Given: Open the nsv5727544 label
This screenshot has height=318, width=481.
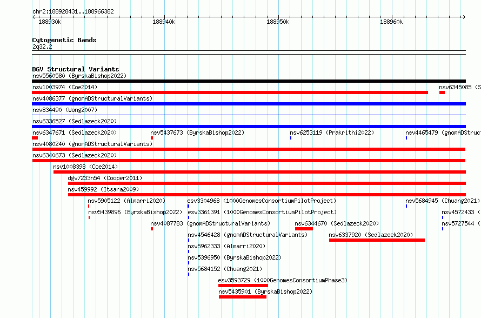Looking at the screenshot, I should (x=461, y=223).
